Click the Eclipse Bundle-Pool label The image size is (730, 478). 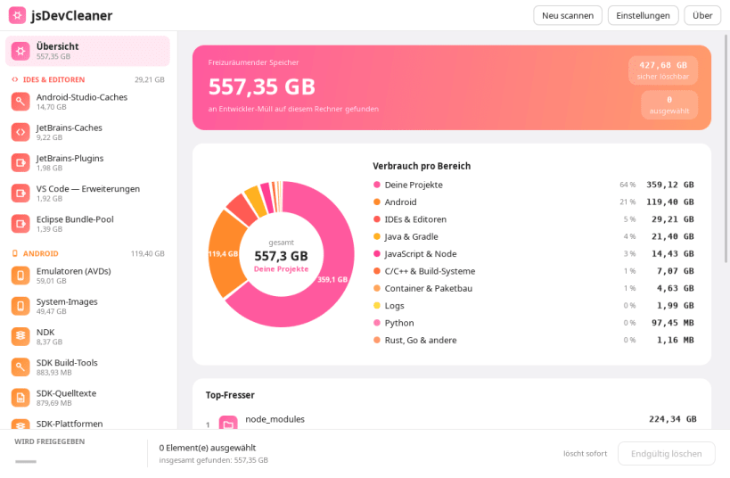coord(75,219)
